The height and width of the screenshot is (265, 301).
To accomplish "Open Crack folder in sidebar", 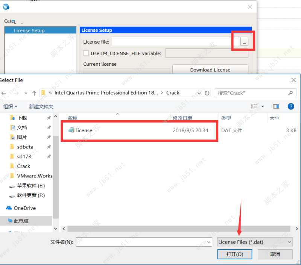I will tap(23, 166).
